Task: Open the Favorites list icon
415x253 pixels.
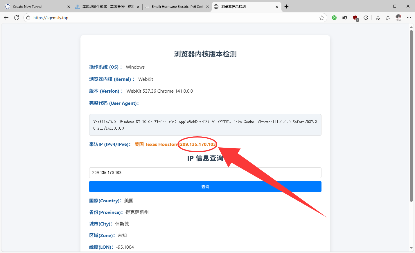Action: tap(388, 18)
